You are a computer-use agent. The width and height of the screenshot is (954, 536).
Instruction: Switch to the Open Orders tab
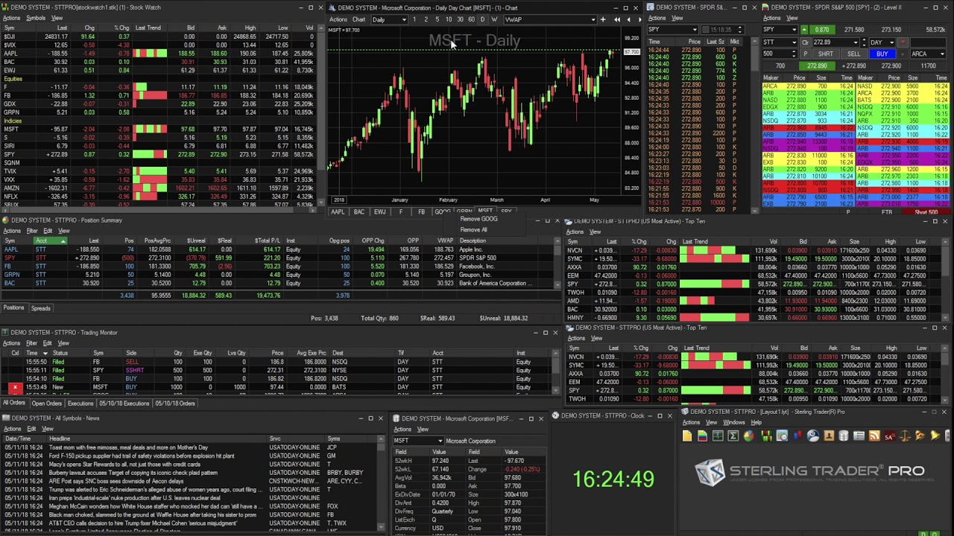pos(46,403)
